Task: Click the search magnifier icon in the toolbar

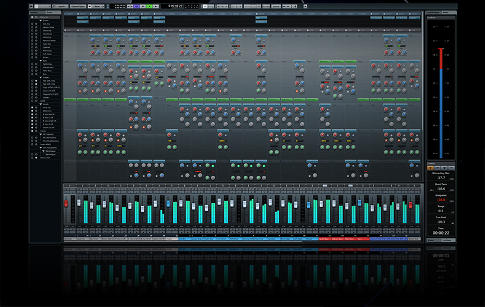Action: click(54, 6)
